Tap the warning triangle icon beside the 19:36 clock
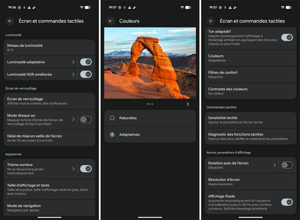The image size is (300, 220). (29, 7)
